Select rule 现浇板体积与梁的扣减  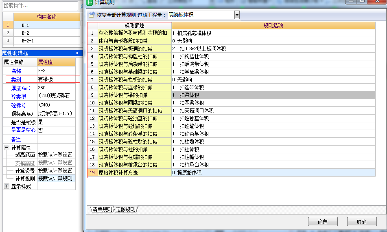coord(135,95)
